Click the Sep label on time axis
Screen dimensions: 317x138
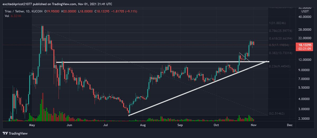click(x=180, y=125)
